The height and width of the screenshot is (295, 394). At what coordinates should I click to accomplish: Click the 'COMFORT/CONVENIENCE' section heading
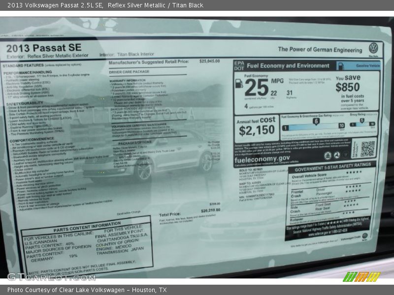(x=32, y=140)
